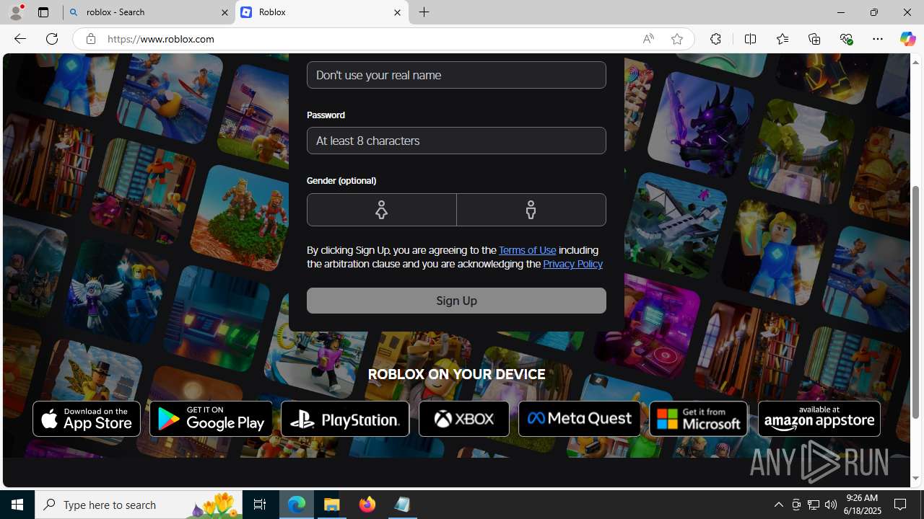Close the 'roblox - Search' tab
This screenshot has width=924, height=519.
[x=225, y=12]
